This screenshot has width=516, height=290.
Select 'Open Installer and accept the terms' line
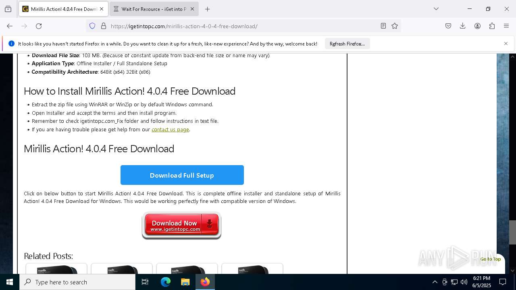point(104,113)
